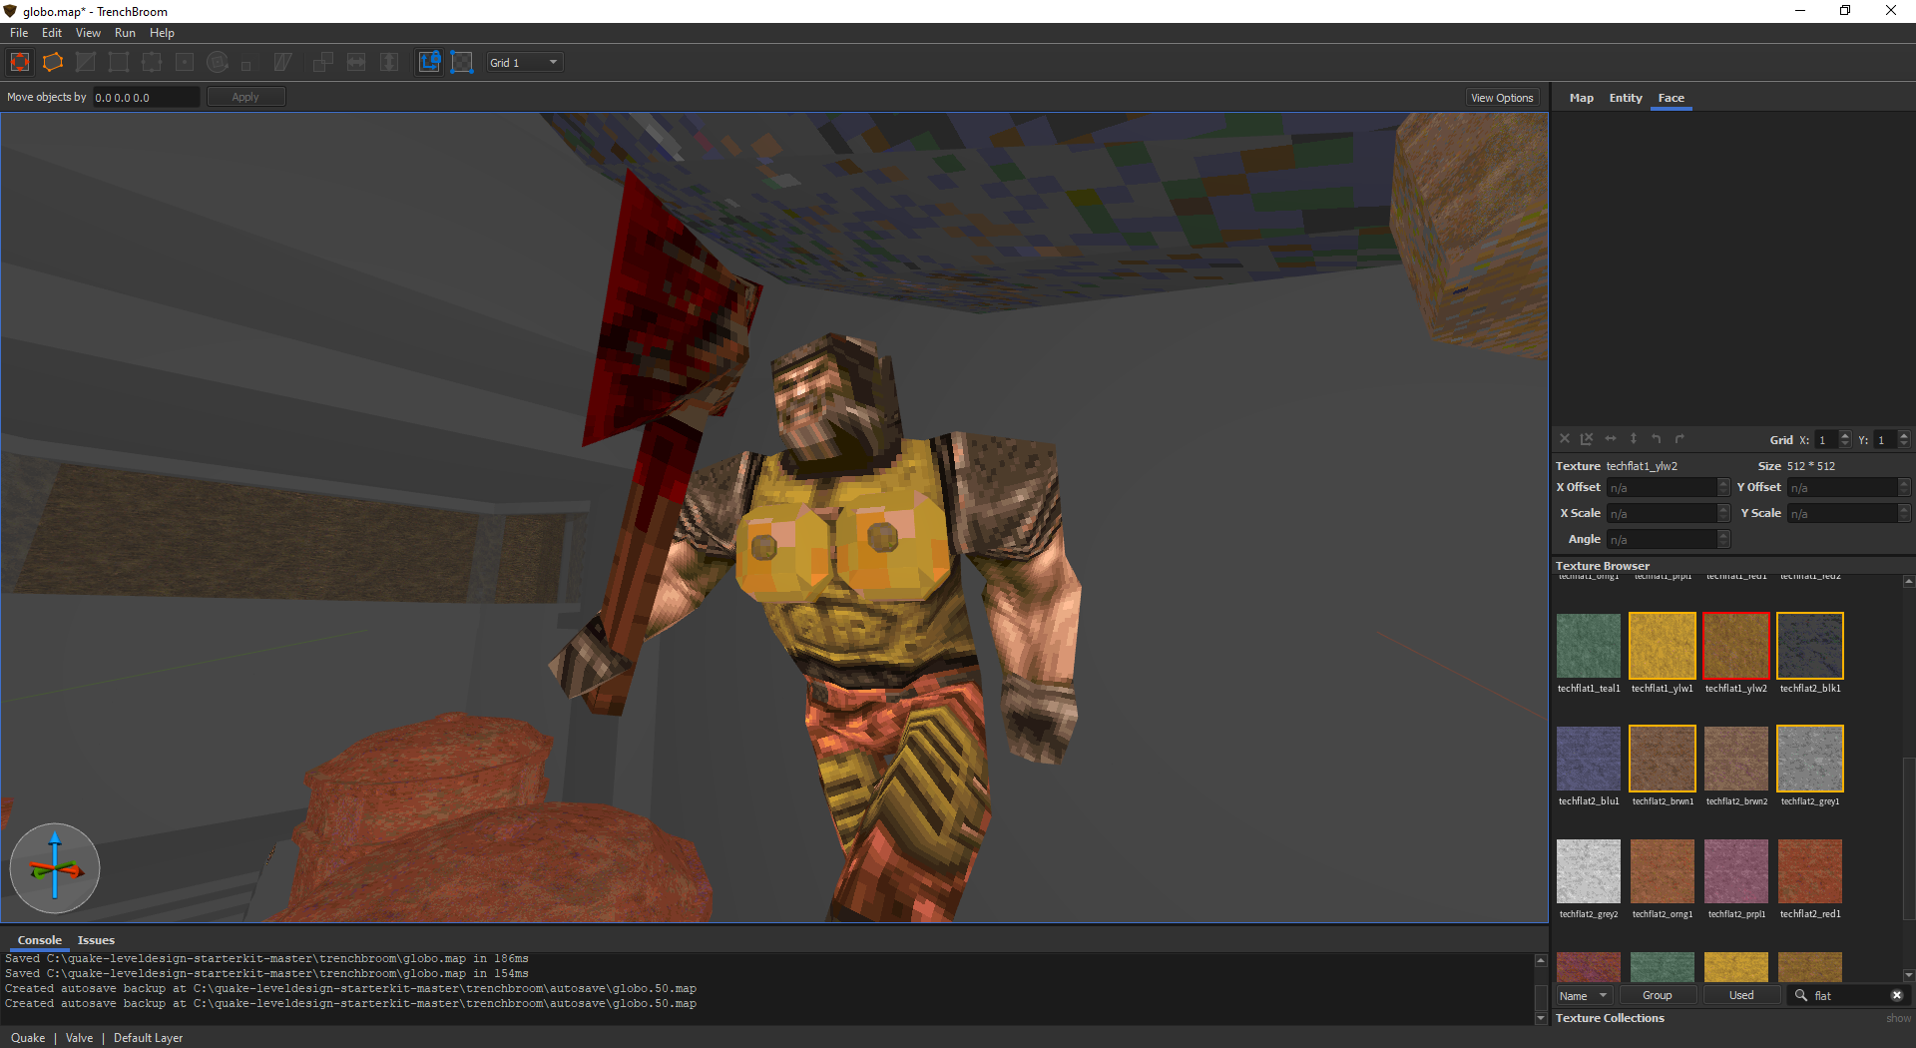Screen dimensions: 1916x1048
Task: Select the brush polygon drawing tool
Action: pos(53,62)
